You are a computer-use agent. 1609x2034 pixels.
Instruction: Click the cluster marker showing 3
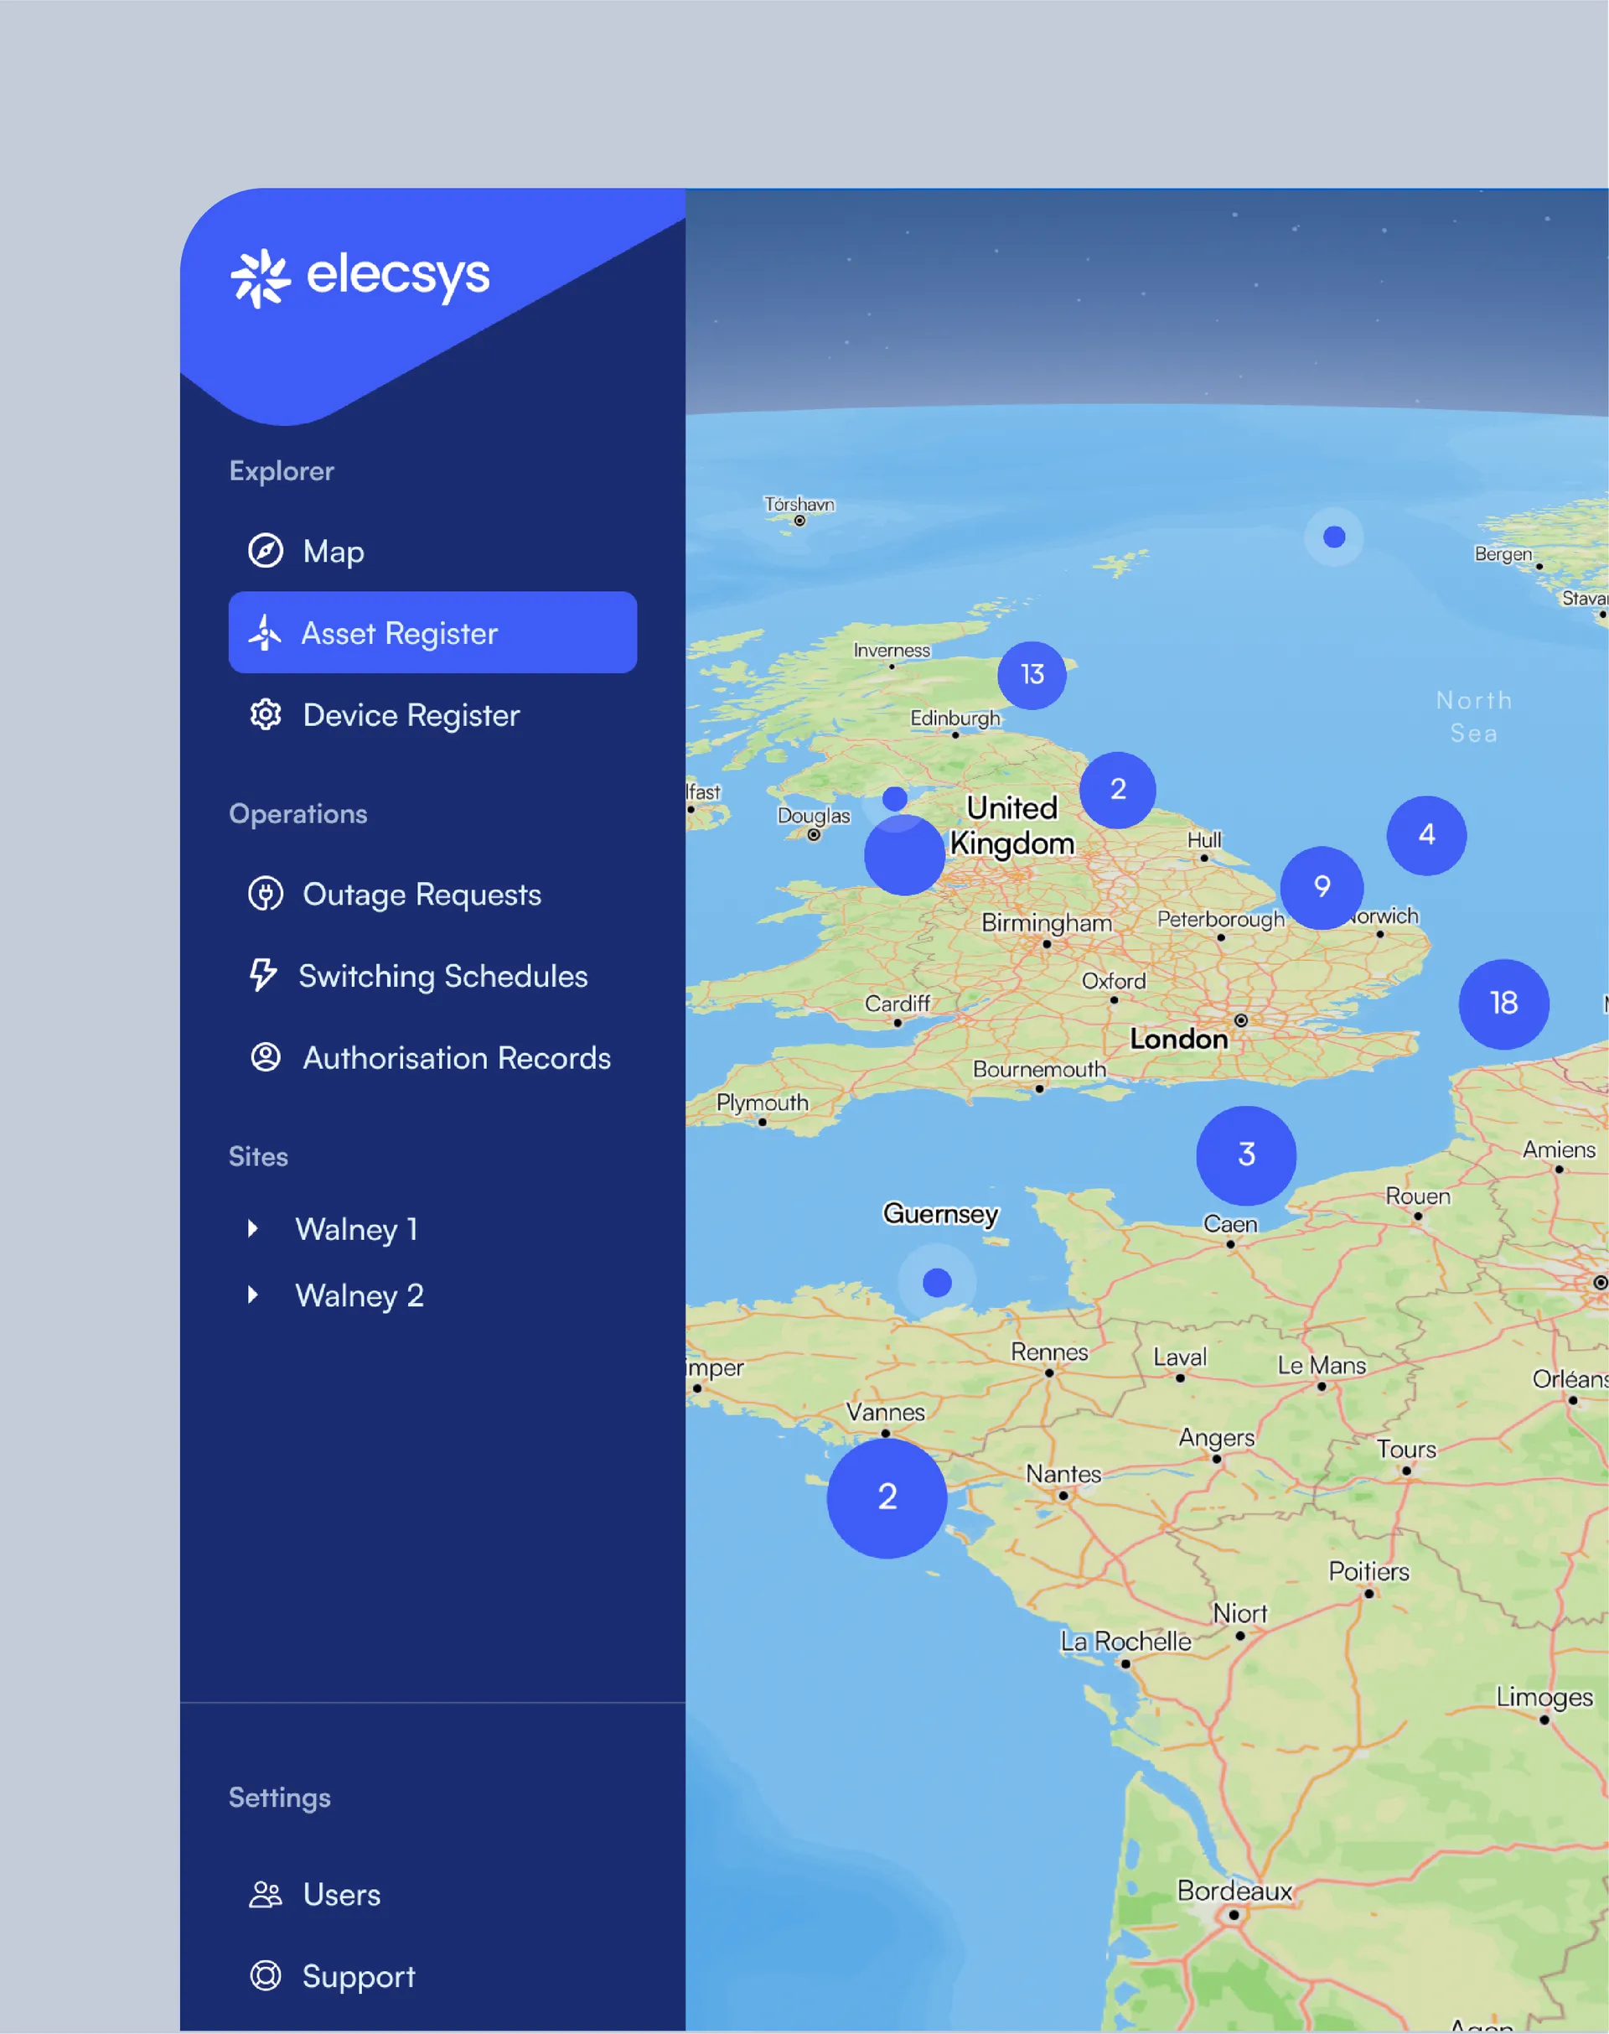(1245, 1155)
